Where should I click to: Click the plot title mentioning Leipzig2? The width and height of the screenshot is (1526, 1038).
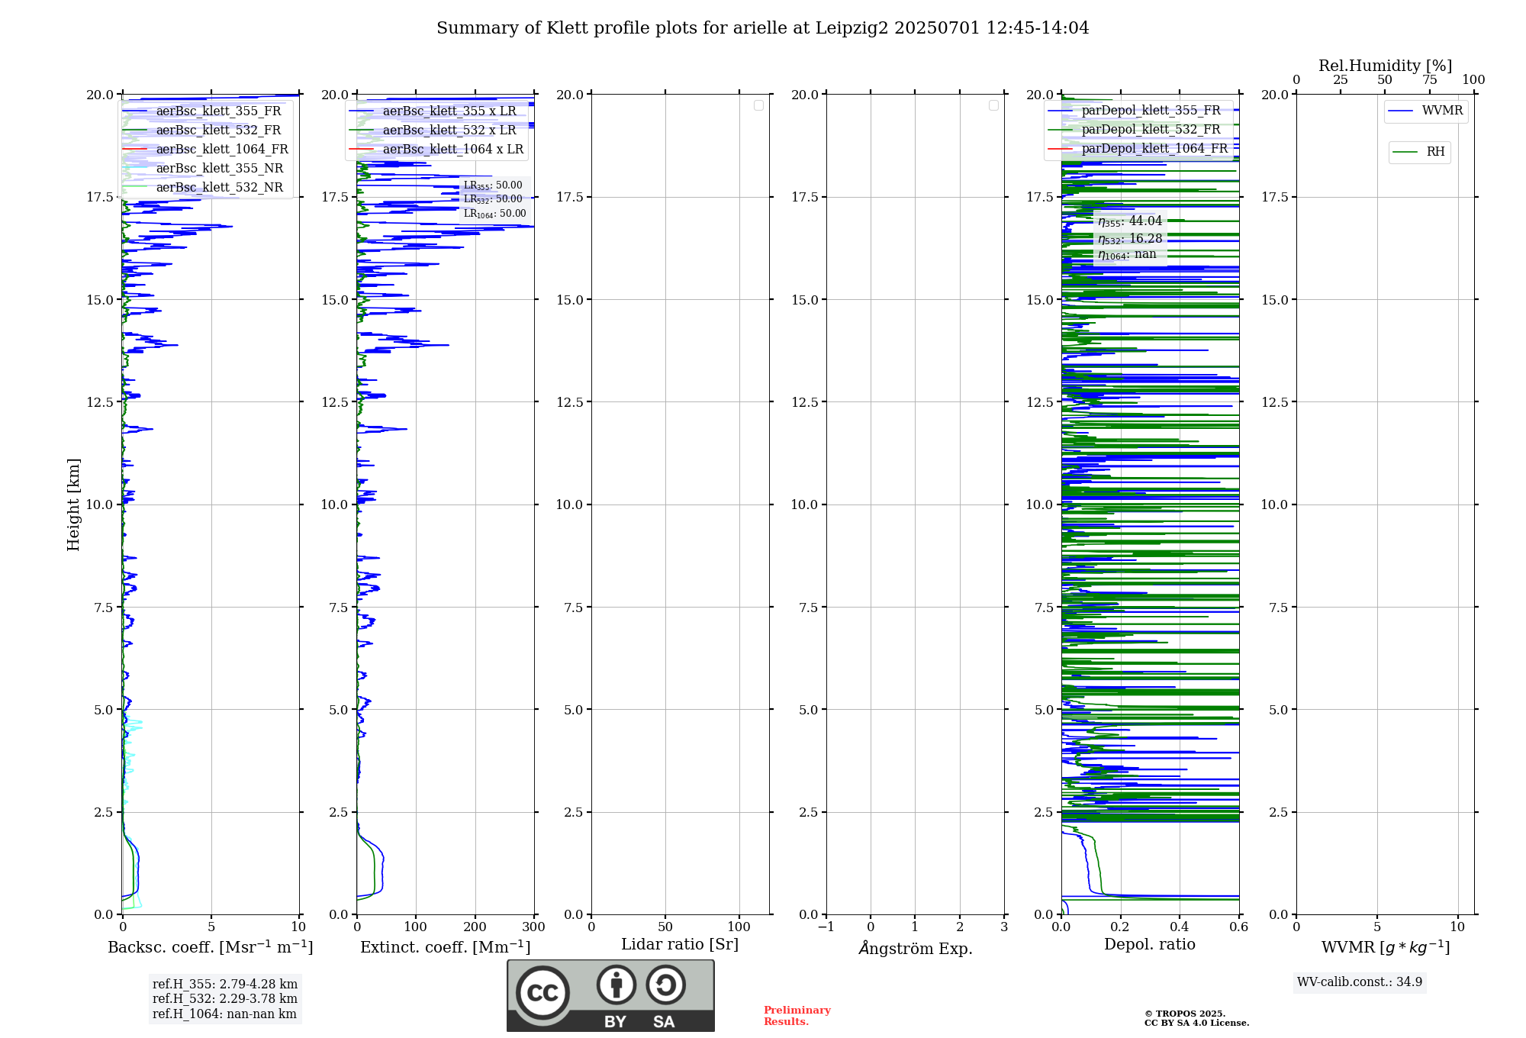pos(762,28)
